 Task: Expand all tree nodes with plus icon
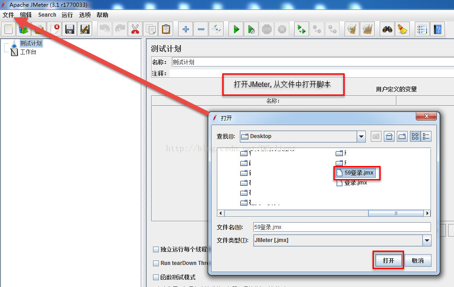pyautogui.click(x=185, y=29)
